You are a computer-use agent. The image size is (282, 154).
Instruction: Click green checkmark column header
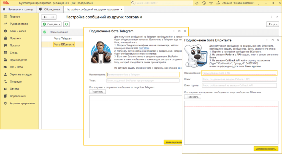click(45, 32)
